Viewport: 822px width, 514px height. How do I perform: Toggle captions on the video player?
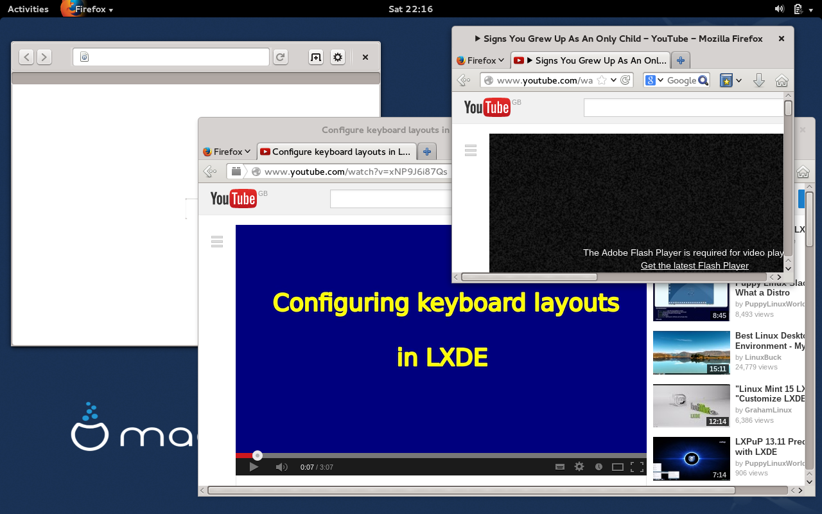559,467
